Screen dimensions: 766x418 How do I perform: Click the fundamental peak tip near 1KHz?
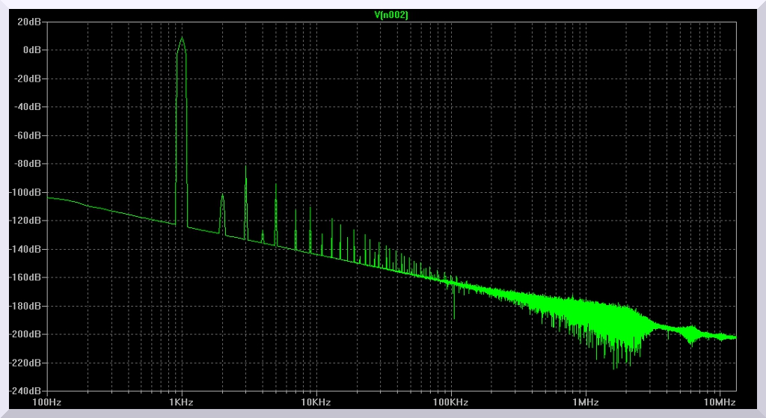(181, 38)
